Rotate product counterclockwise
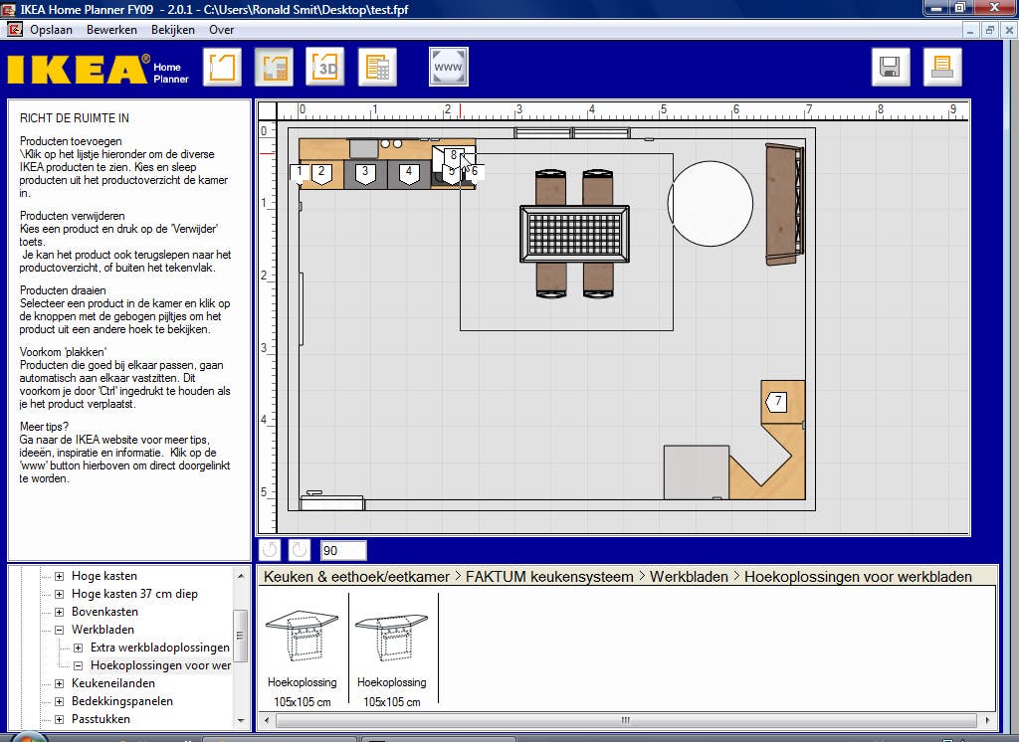 click(x=269, y=550)
